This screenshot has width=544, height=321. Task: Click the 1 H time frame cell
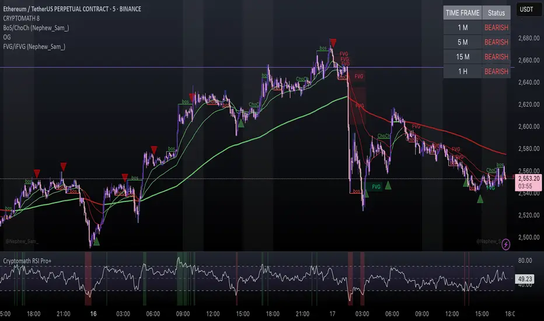[x=462, y=71]
